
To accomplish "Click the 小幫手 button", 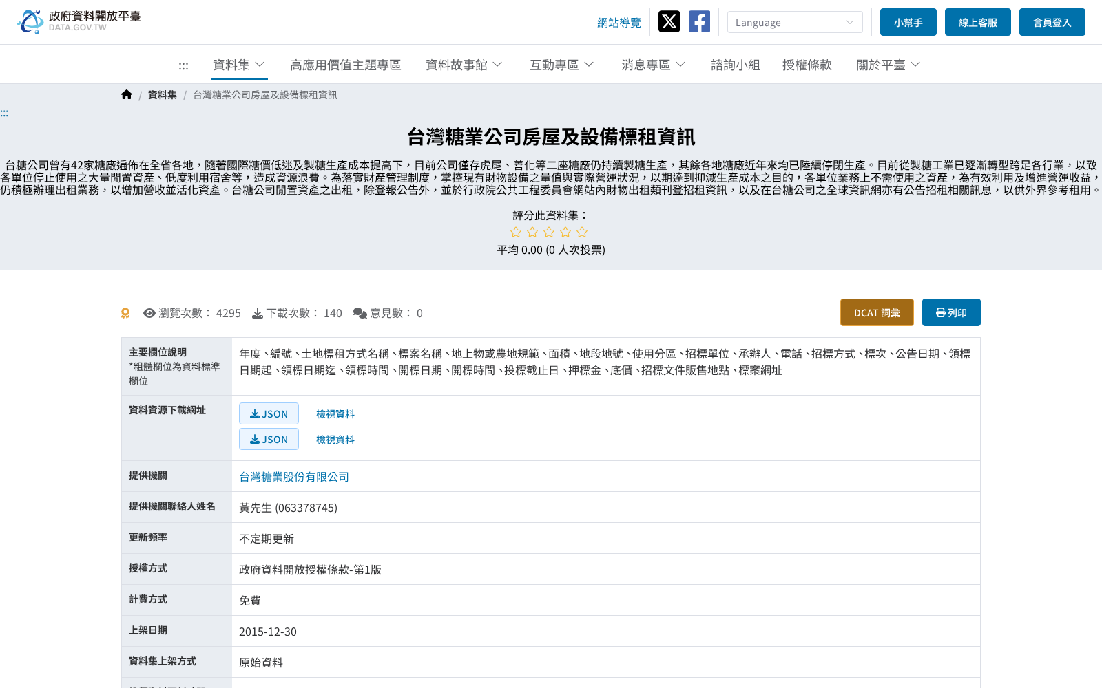I will (908, 22).
